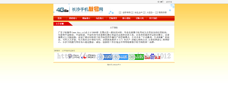Open the friend link 长沙手机靓号吉祥号
This screenshot has width=228, height=111.
pos(68,51)
